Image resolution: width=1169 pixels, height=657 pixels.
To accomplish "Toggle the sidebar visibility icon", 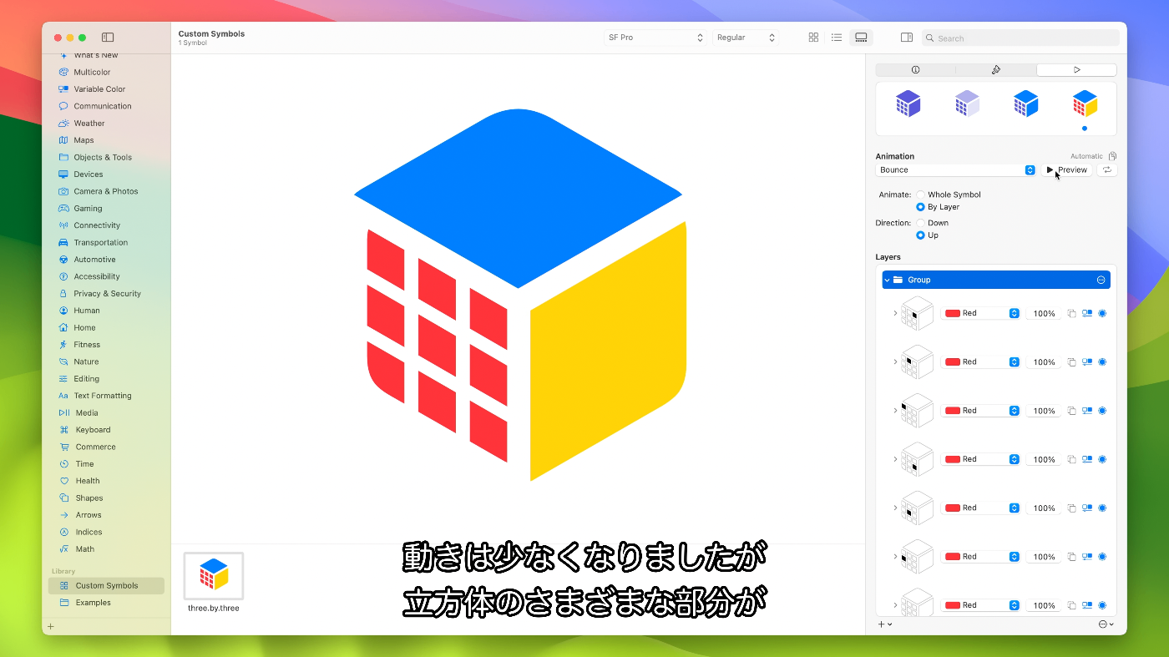I will [108, 38].
